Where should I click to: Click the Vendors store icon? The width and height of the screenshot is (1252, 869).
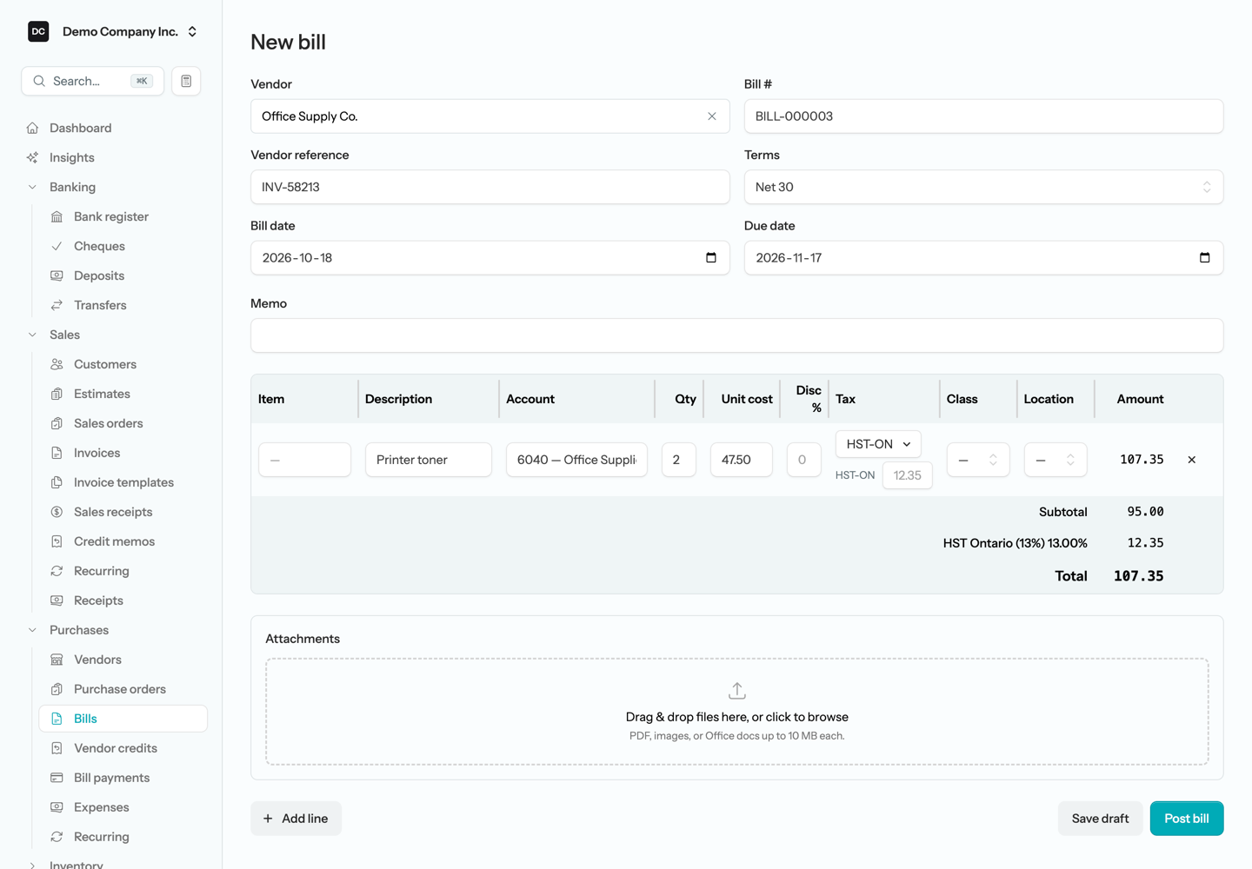point(57,660)
